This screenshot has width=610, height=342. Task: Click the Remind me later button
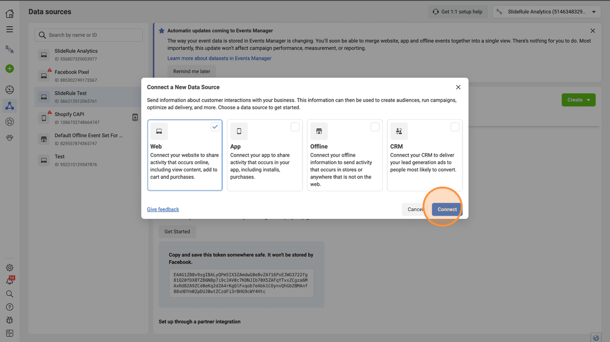pyautogui.click(x=192, y=71)
